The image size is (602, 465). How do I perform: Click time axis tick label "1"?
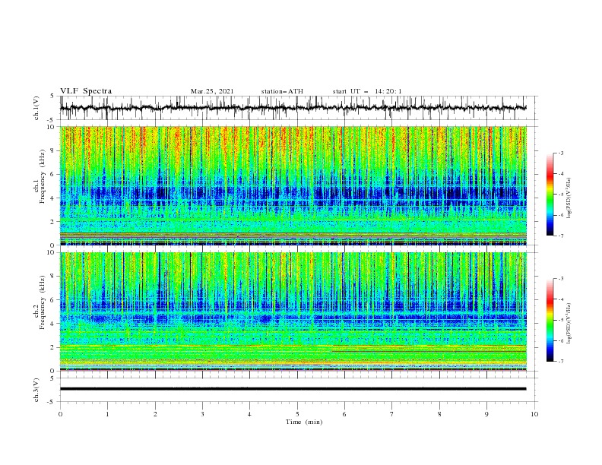tap(107, 414)
